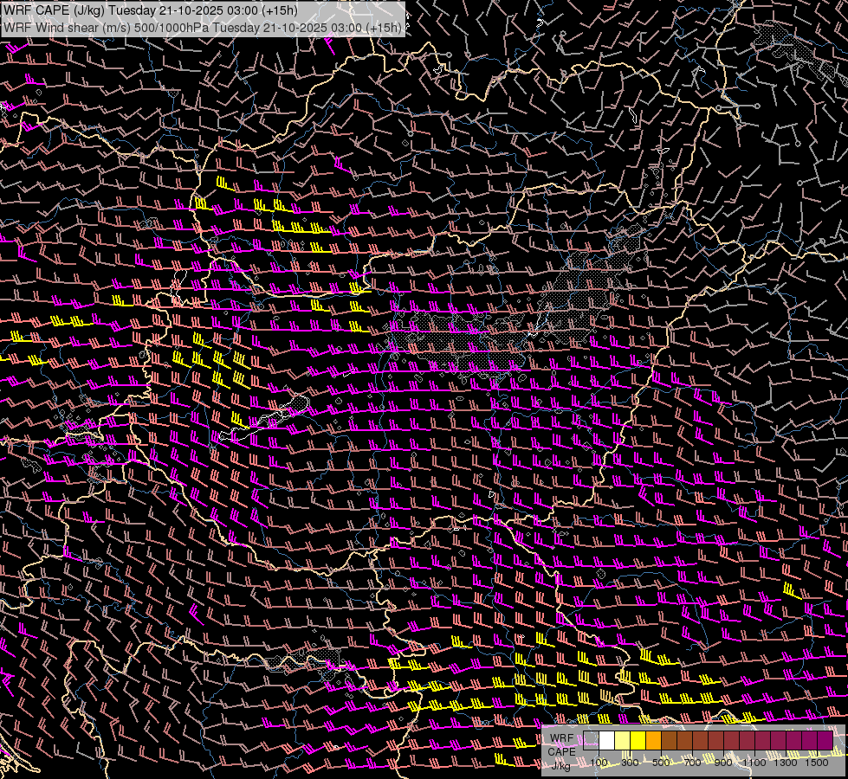This screenshot has height=779, width=848.
Task: Select the WRF Wind shear title line
Action: (x=203, y=28)
